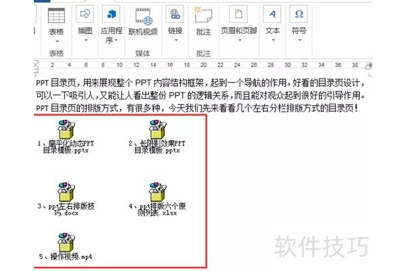
Task: Open the Symbols (符号) omega icon
Action: (x=299, y=14)
